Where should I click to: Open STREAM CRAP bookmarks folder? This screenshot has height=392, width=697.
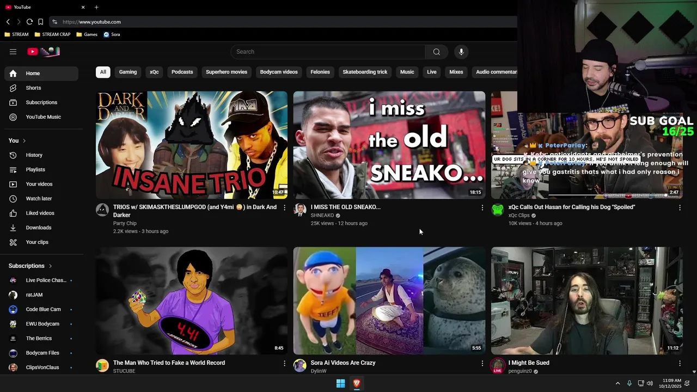tap(52, 34)
